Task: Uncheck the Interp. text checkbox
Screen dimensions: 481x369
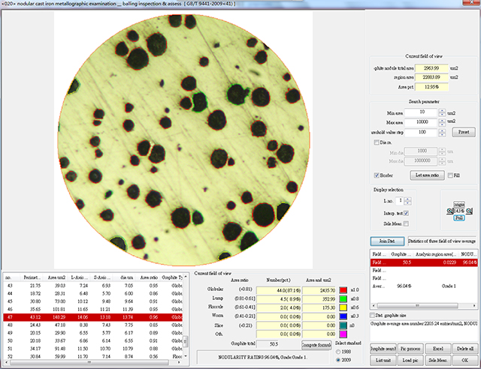Action: [407, 213]
